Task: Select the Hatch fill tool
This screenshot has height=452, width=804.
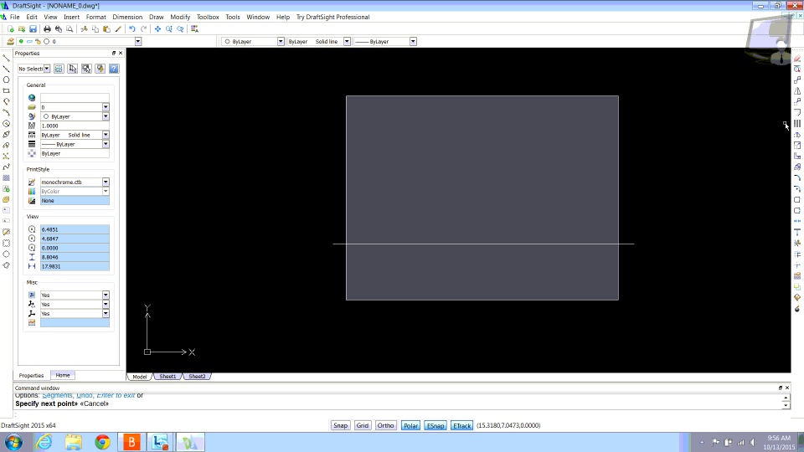Action: (6, 177)
